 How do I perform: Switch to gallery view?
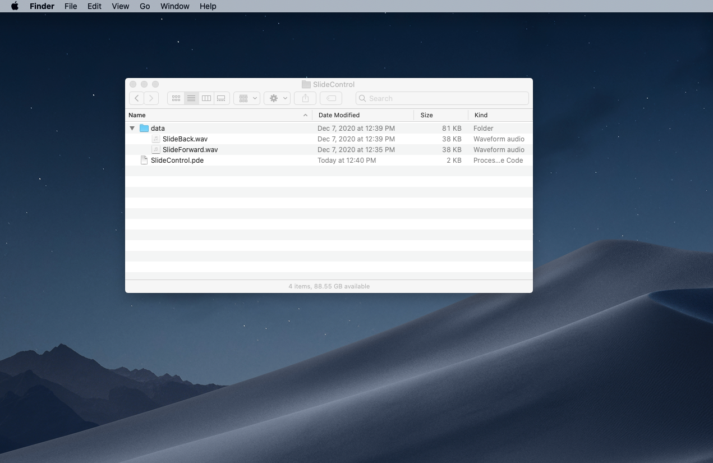pos(222,98)
